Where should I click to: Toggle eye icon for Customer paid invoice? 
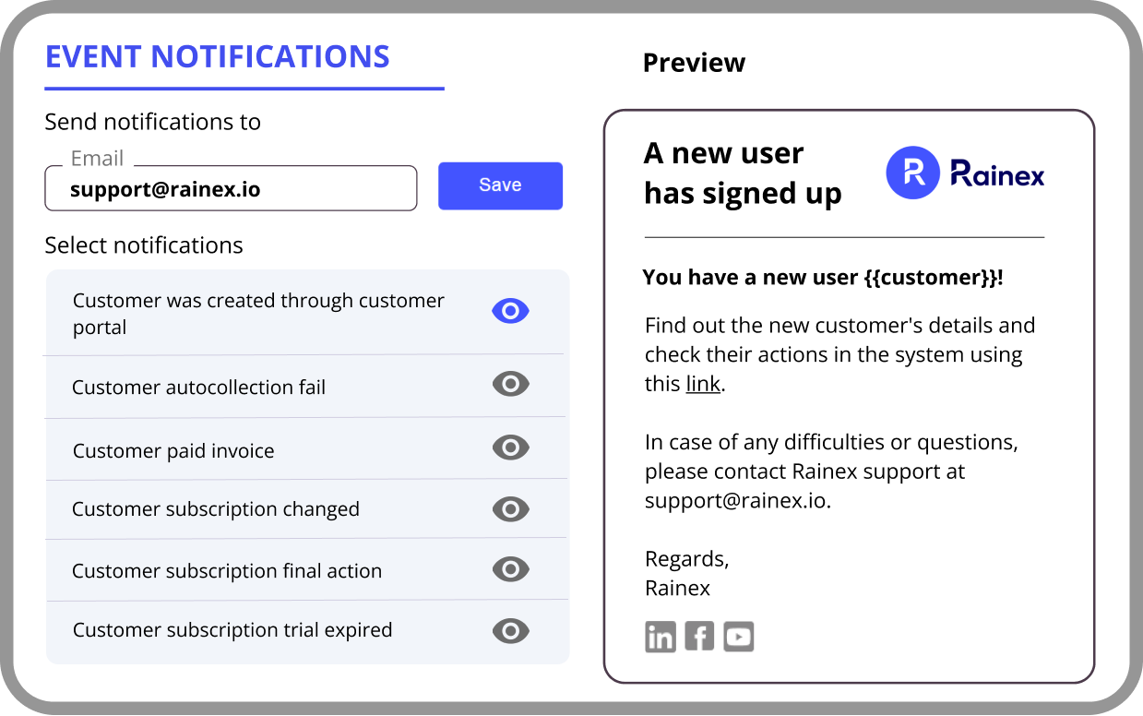tap(510, 447)
